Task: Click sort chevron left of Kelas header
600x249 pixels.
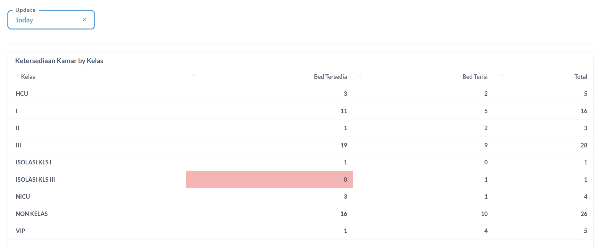Action: 18,76
